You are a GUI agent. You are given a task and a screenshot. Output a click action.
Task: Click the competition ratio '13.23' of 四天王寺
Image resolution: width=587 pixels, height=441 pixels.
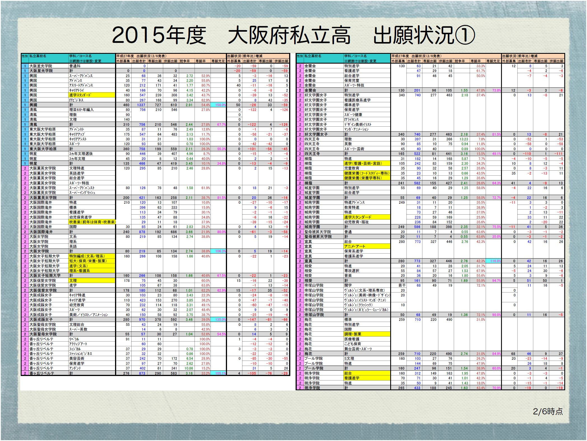tap(462, 139)
